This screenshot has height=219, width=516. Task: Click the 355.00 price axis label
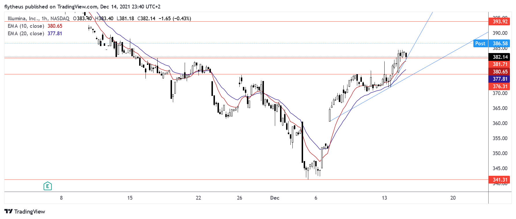pos(500,138)
